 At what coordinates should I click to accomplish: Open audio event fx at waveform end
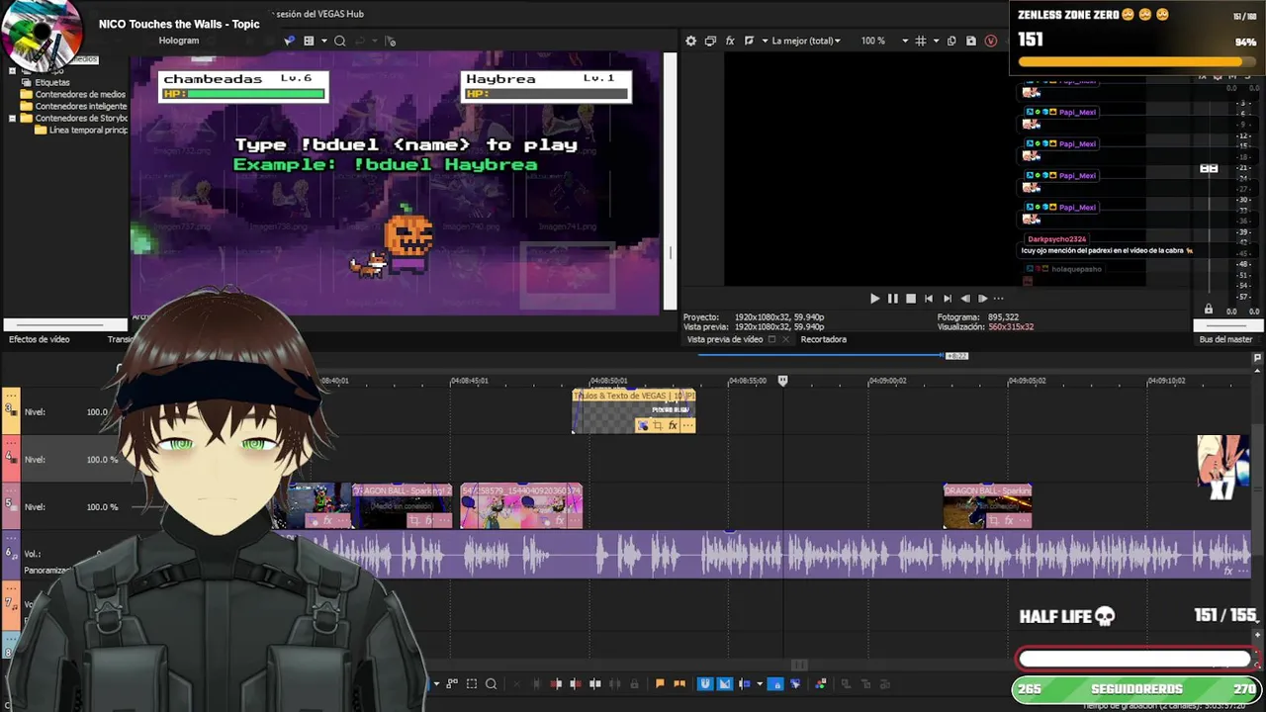pyautogui.click(x=1228, y=571)
